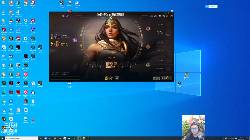Click the rightmost button at client bottom right
The image size is (250, 140).
click(x=170, y=78)
